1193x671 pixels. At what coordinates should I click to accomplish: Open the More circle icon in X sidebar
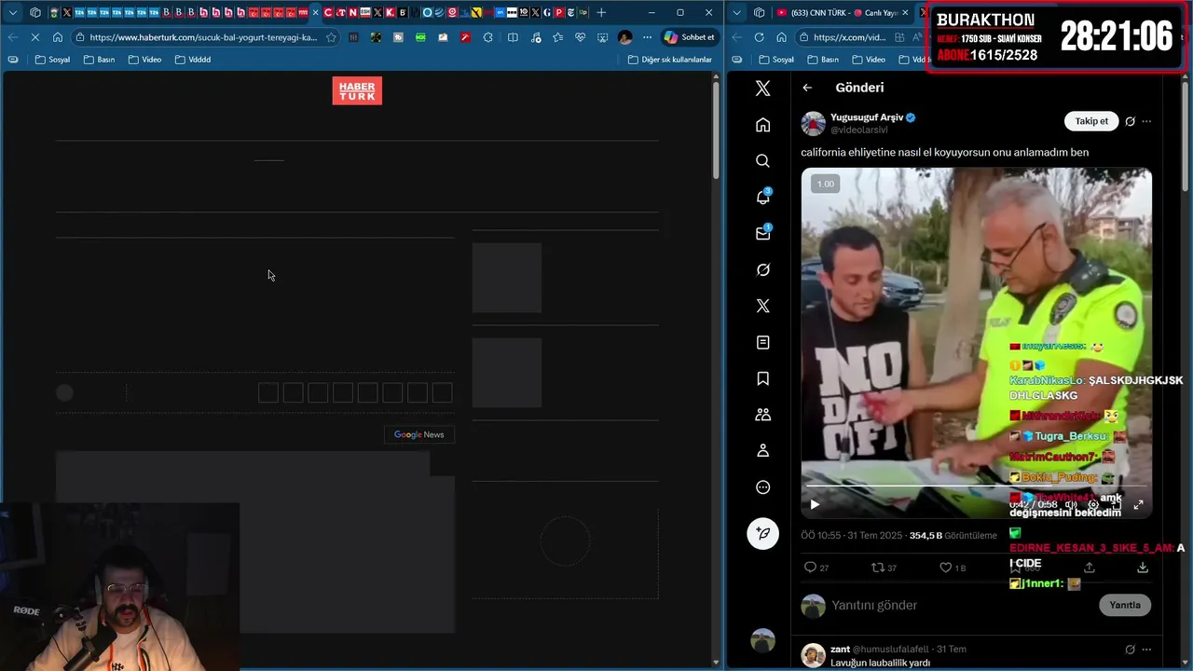(x=762, y=487)
